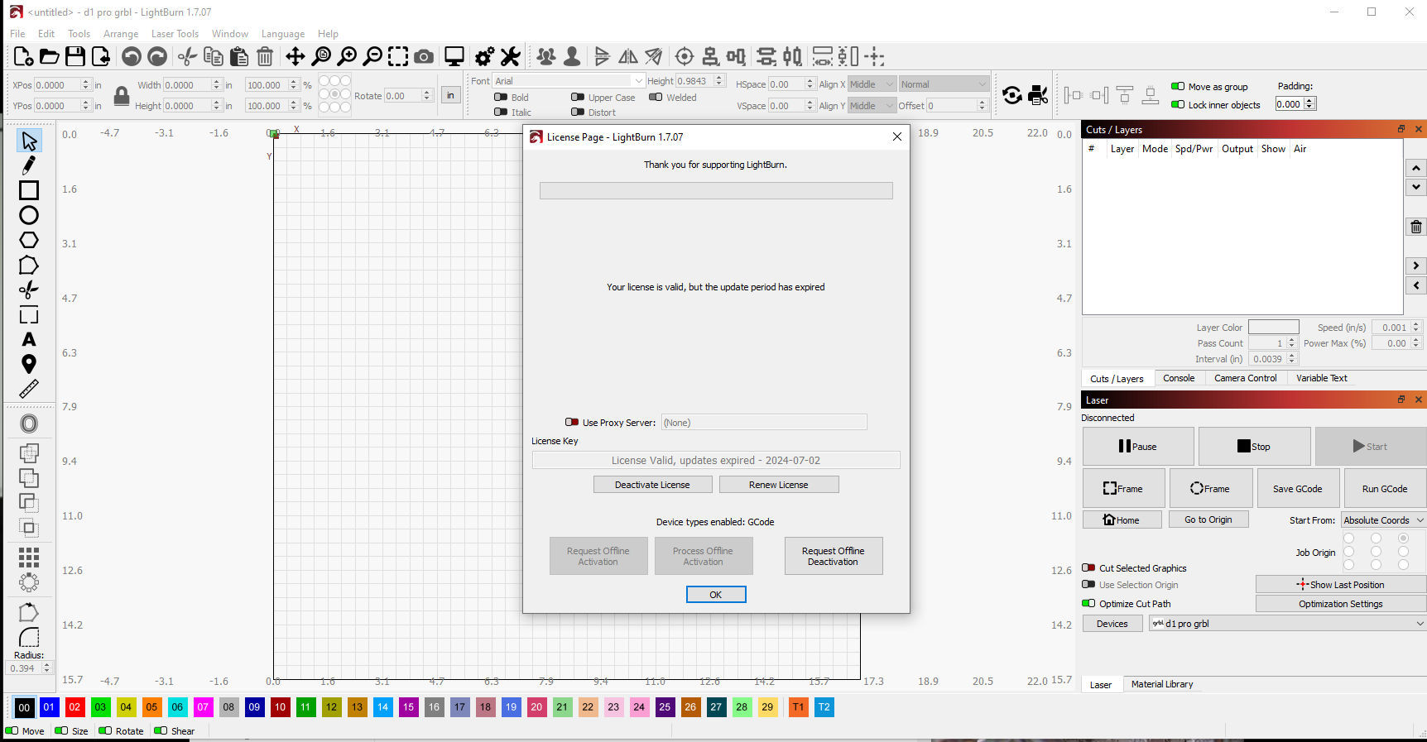This screenshot has width=1427, height=742.
Task: Open the Laser Tools menu
Action: pos(175,34)
